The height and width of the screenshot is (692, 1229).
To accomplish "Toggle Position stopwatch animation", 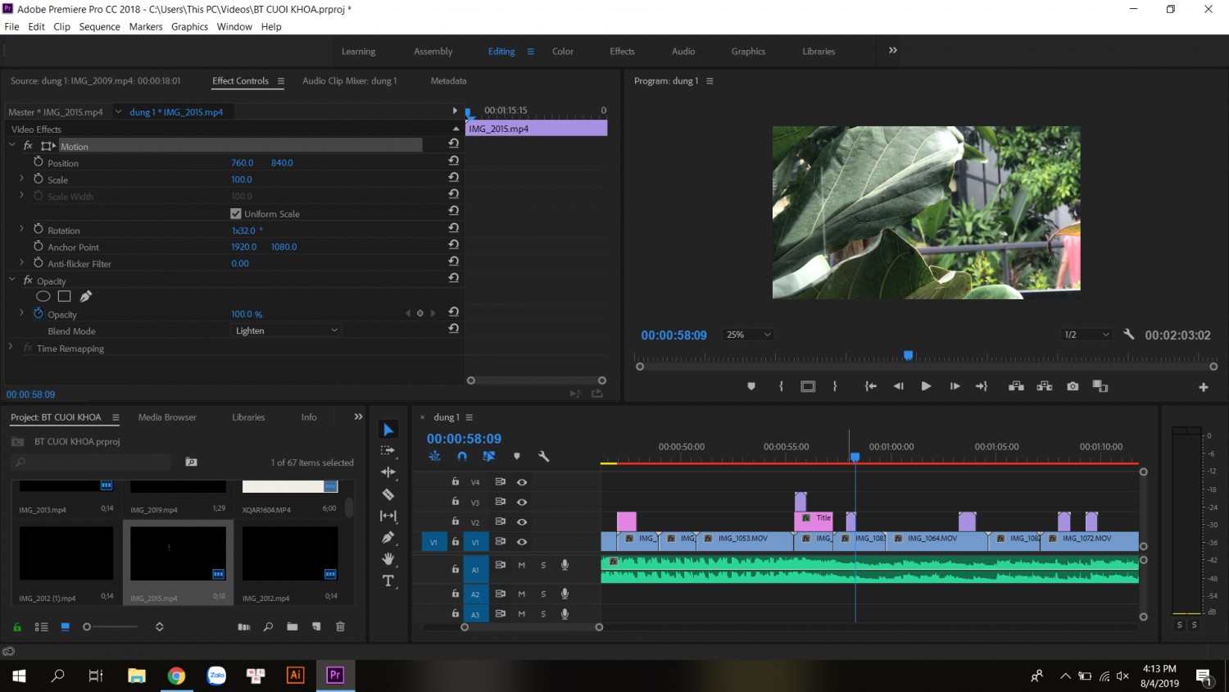I will [38, 162].
